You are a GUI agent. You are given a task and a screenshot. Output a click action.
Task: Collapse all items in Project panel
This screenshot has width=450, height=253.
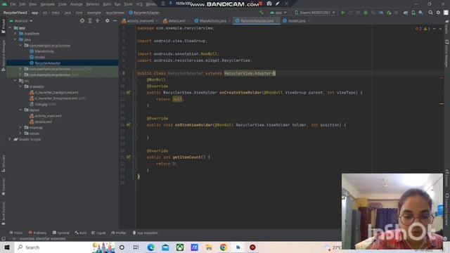coord(98,20)
